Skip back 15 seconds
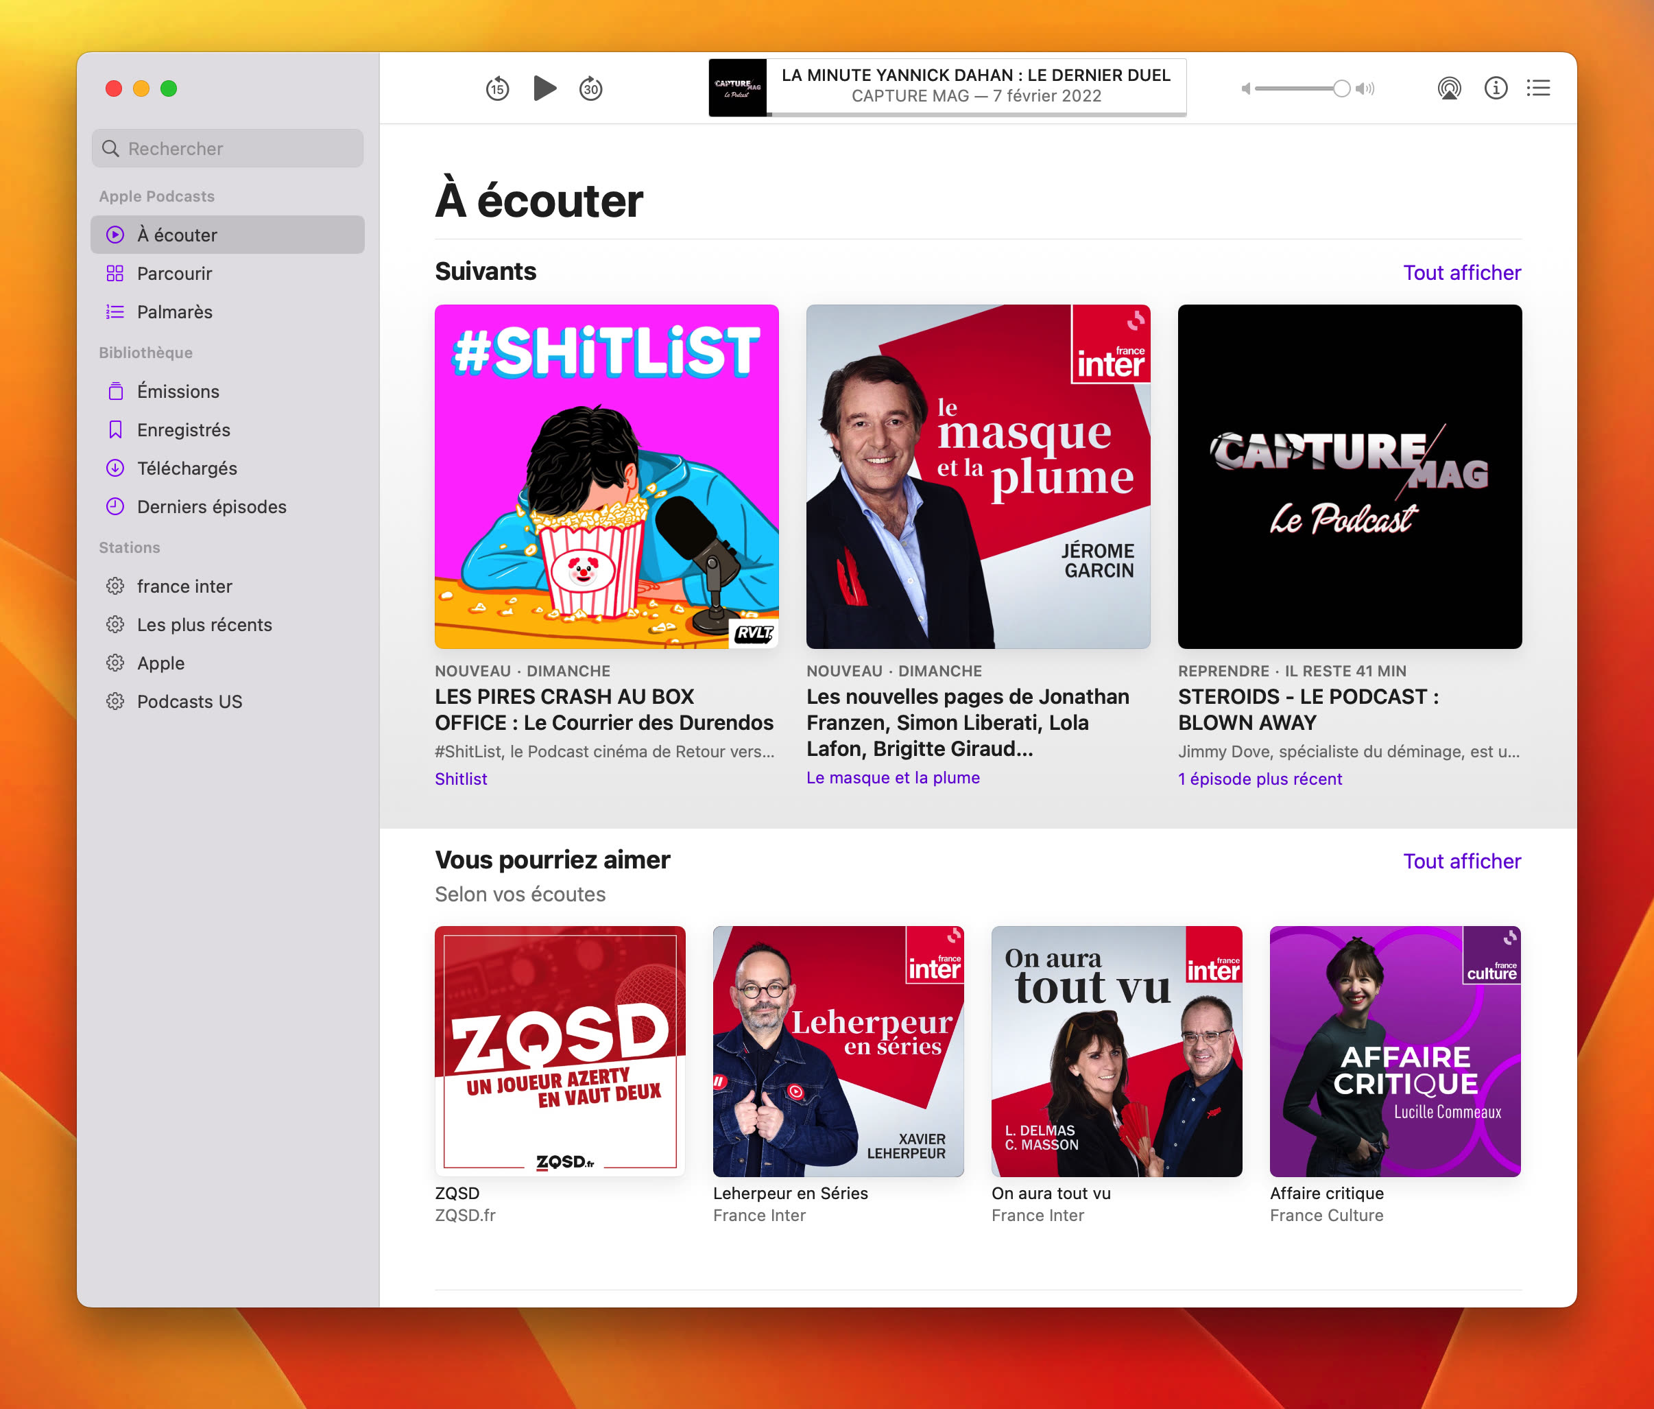Screen dimensions: 1654x1409 [x=497, y=88]
